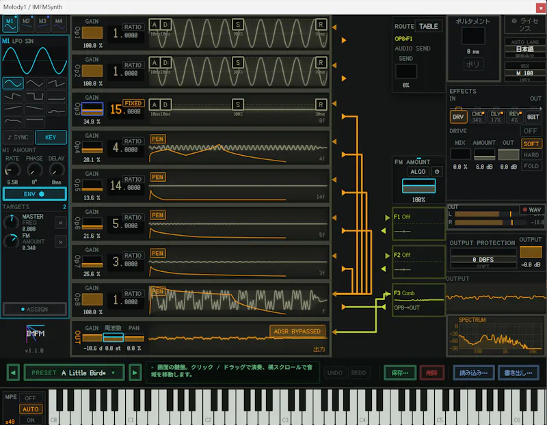The width and height of the screenshot is (547, 425).
Task: Remove the FM AMOUNT modulation target
Action: tap(61, 242)
